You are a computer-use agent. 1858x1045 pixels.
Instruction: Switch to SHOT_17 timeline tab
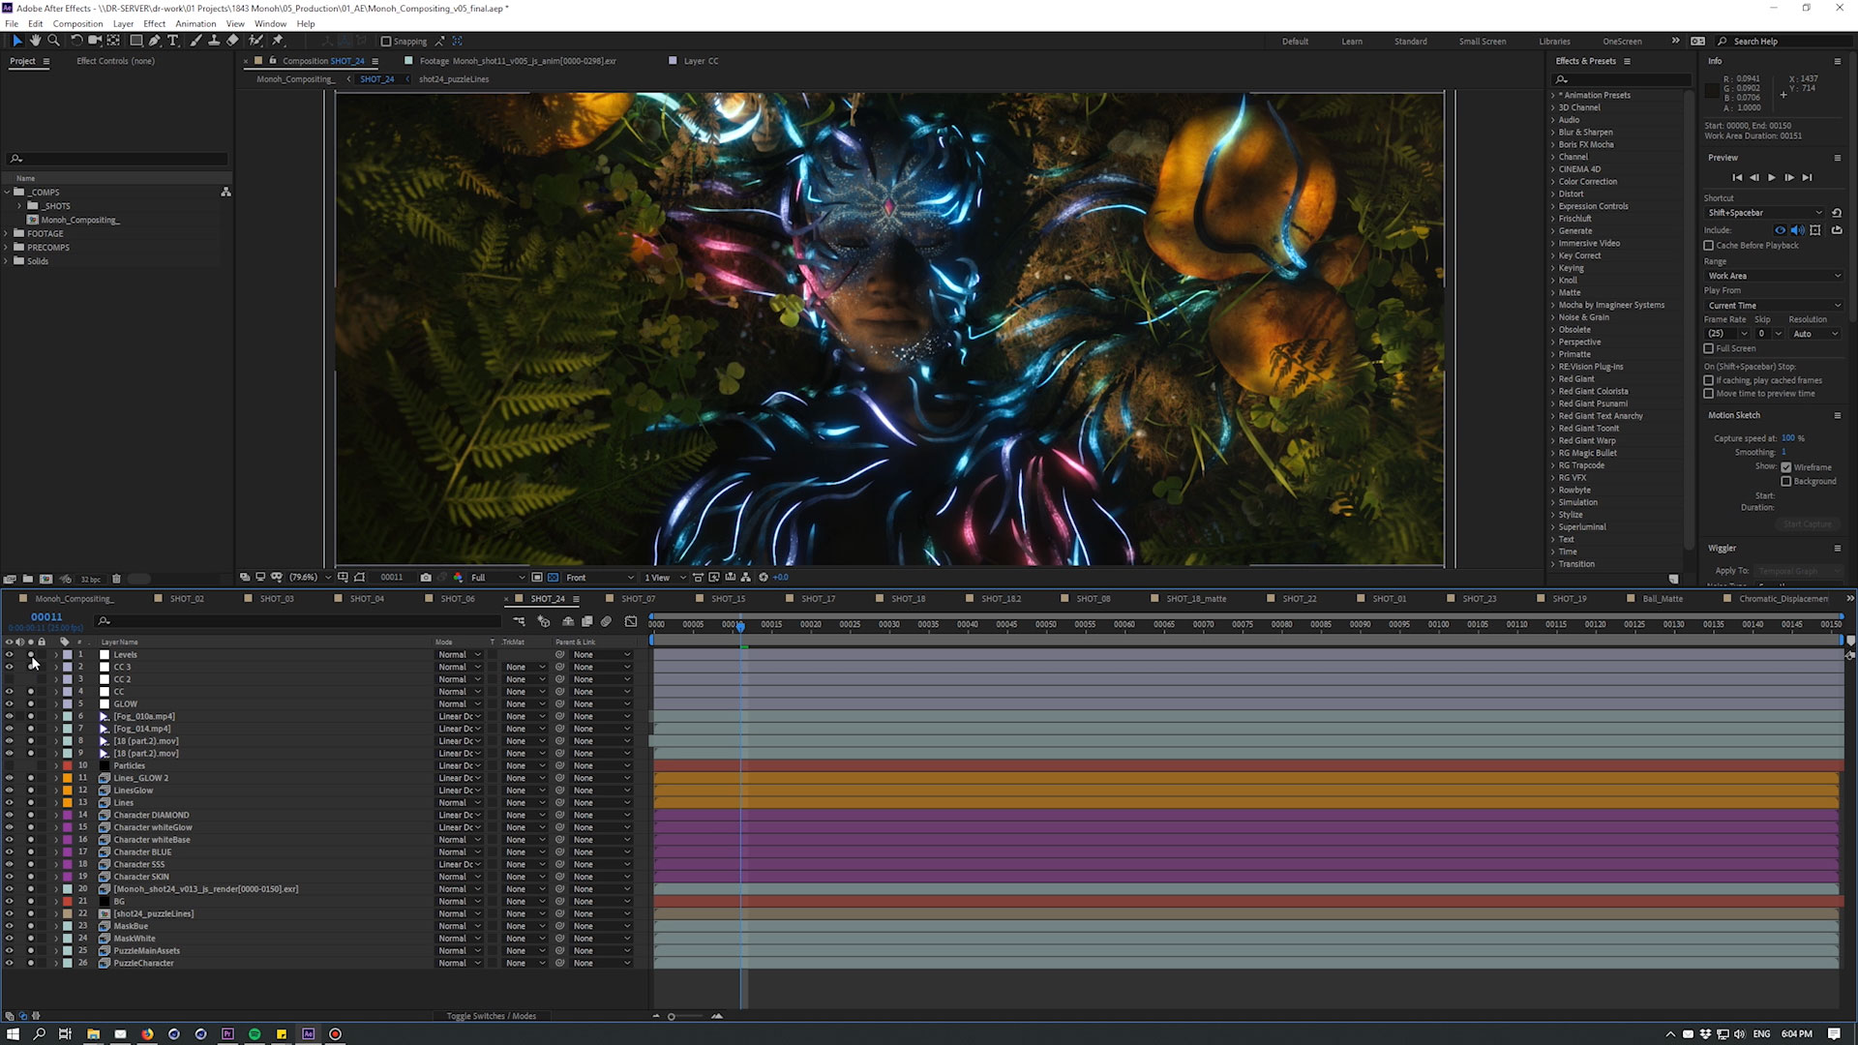[818, 599]
